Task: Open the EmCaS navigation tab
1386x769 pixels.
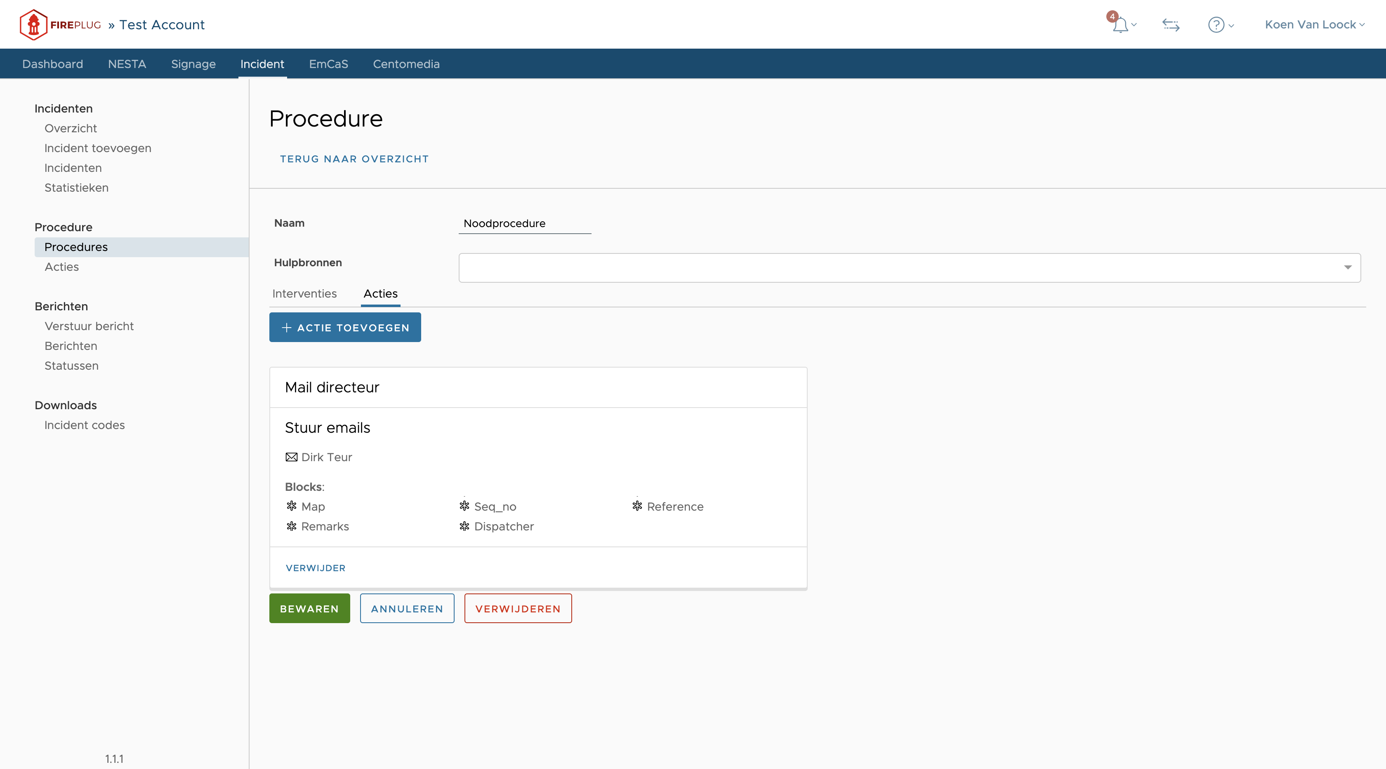Action: tap(328, 64)
